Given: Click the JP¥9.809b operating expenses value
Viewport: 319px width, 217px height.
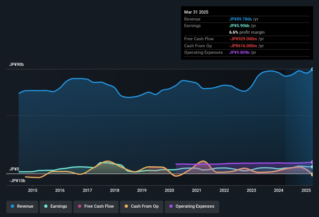Looking at the screenshot, I should tap(239, 53).
